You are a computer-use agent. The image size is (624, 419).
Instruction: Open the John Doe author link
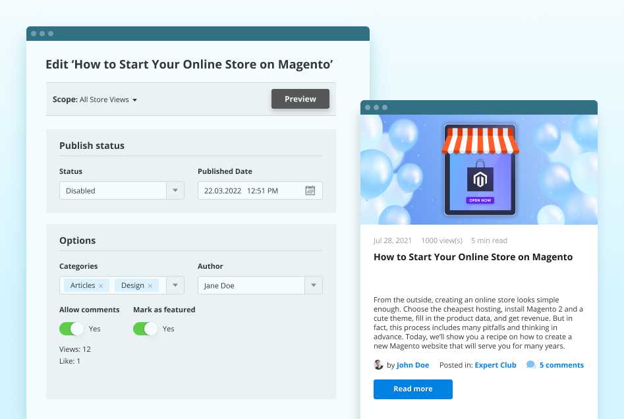[x=412, y=364]
